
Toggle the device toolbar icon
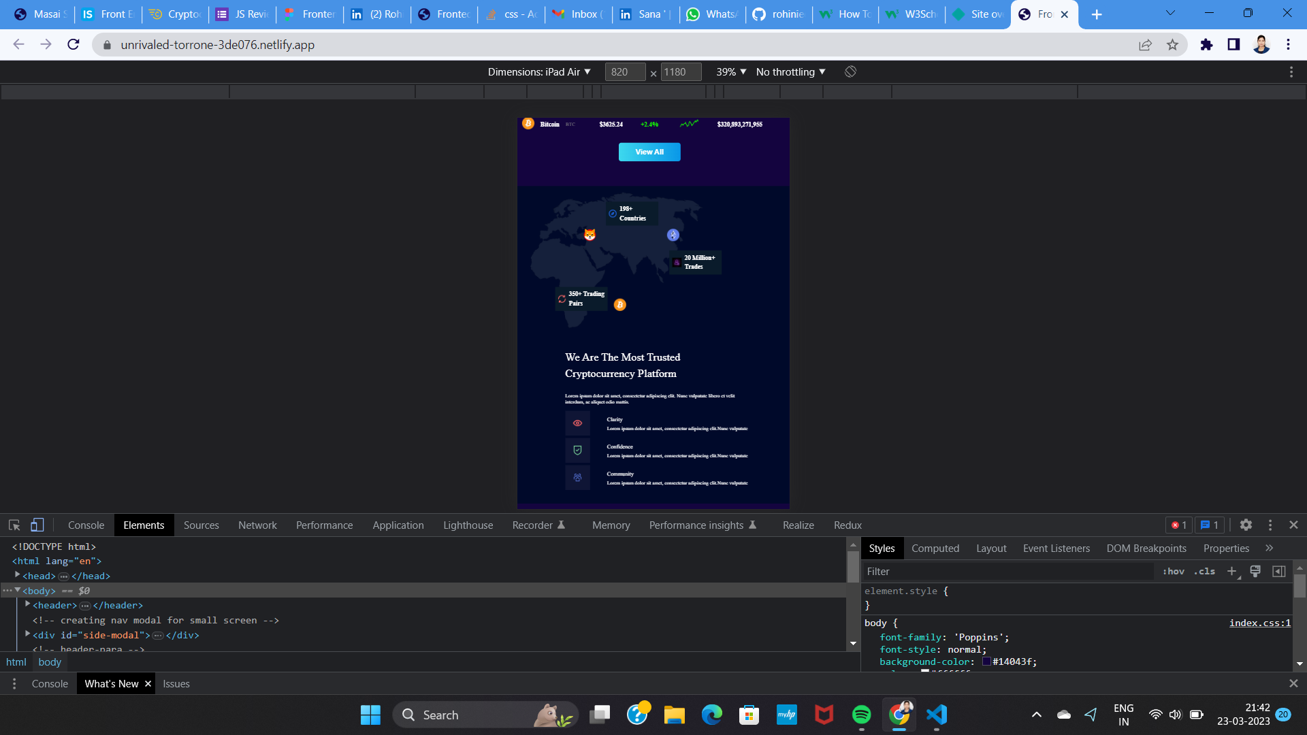click(x=37, y=525)
